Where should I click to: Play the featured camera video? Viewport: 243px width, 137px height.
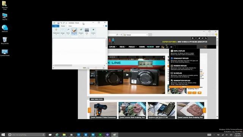[x=127, y=75]
